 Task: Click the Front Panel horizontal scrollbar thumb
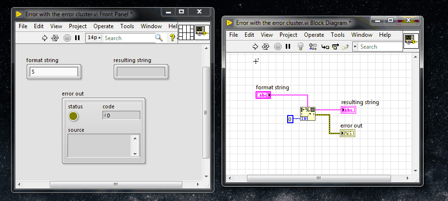116,184
